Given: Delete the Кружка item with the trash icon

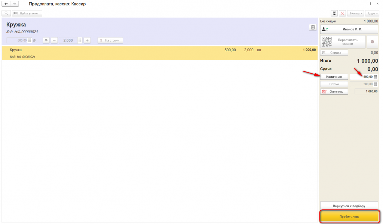Looking at the screenshot, I should [x=313, y=27].
